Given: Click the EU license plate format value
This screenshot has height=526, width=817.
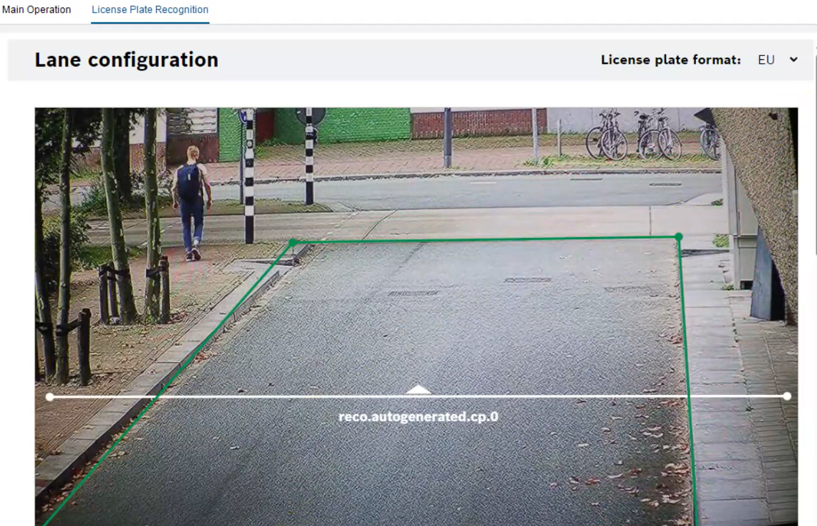Looking at the screenshot, I should (x=766, y=60).
